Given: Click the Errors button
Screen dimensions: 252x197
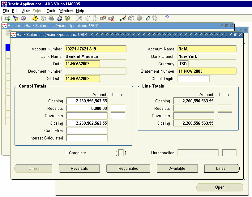Looking at the screenshot, I should 33,169.
